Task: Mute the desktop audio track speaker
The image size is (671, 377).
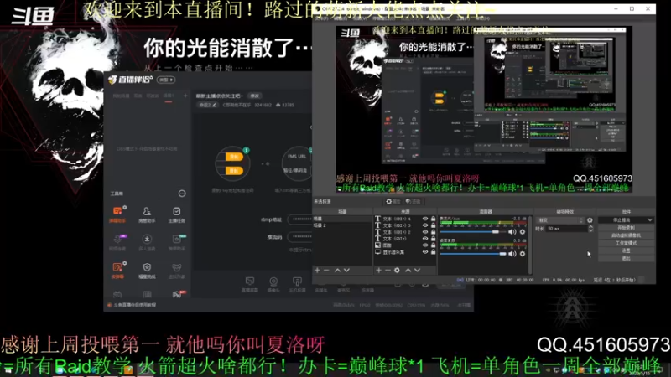Action: [512, 254]
